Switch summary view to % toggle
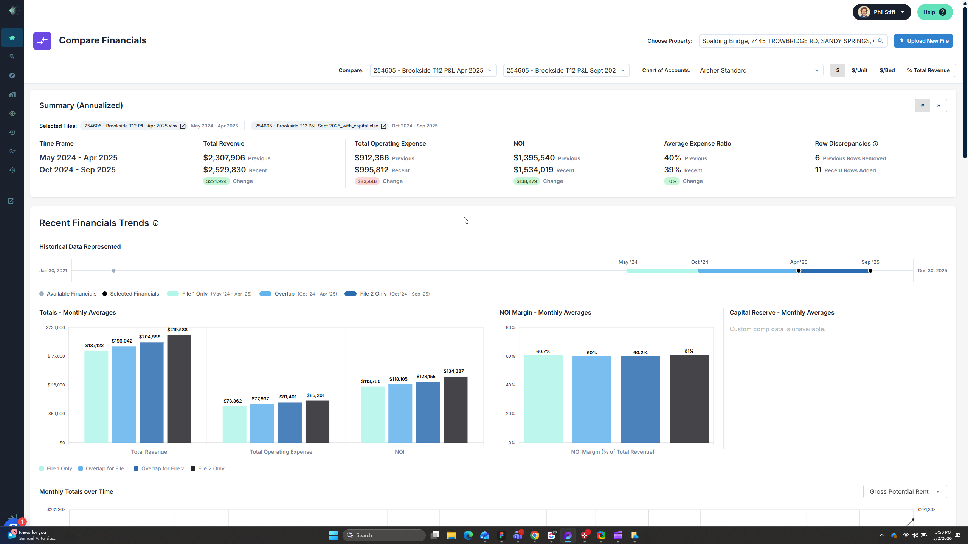Image resolution: width=968 pixels, height=544 pixels. 939,105
